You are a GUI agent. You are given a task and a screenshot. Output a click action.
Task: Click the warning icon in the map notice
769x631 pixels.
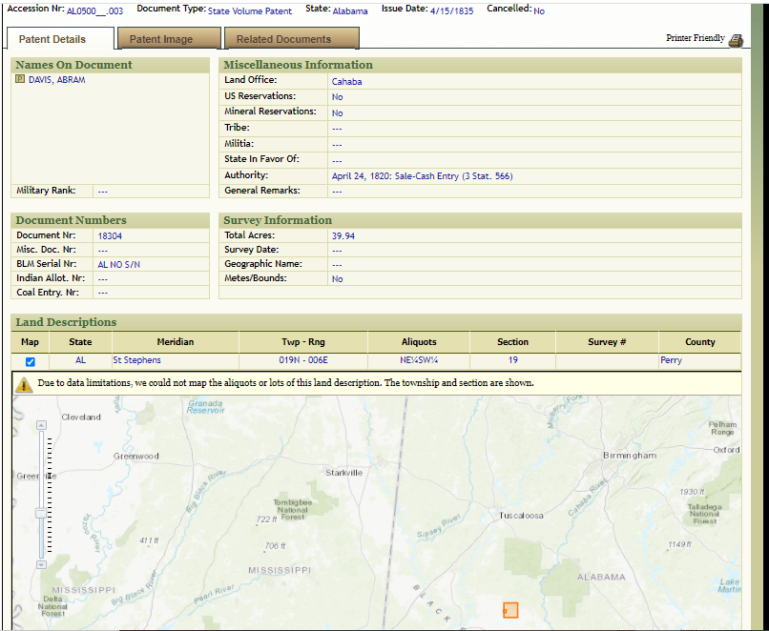click(24, 384)
